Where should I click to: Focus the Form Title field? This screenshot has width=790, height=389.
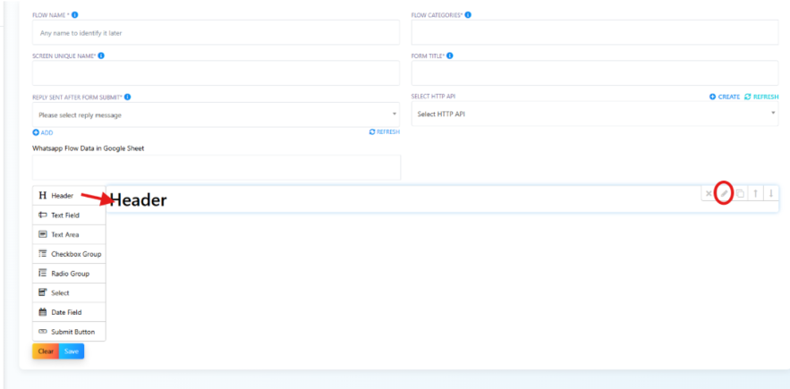point(595,73)
